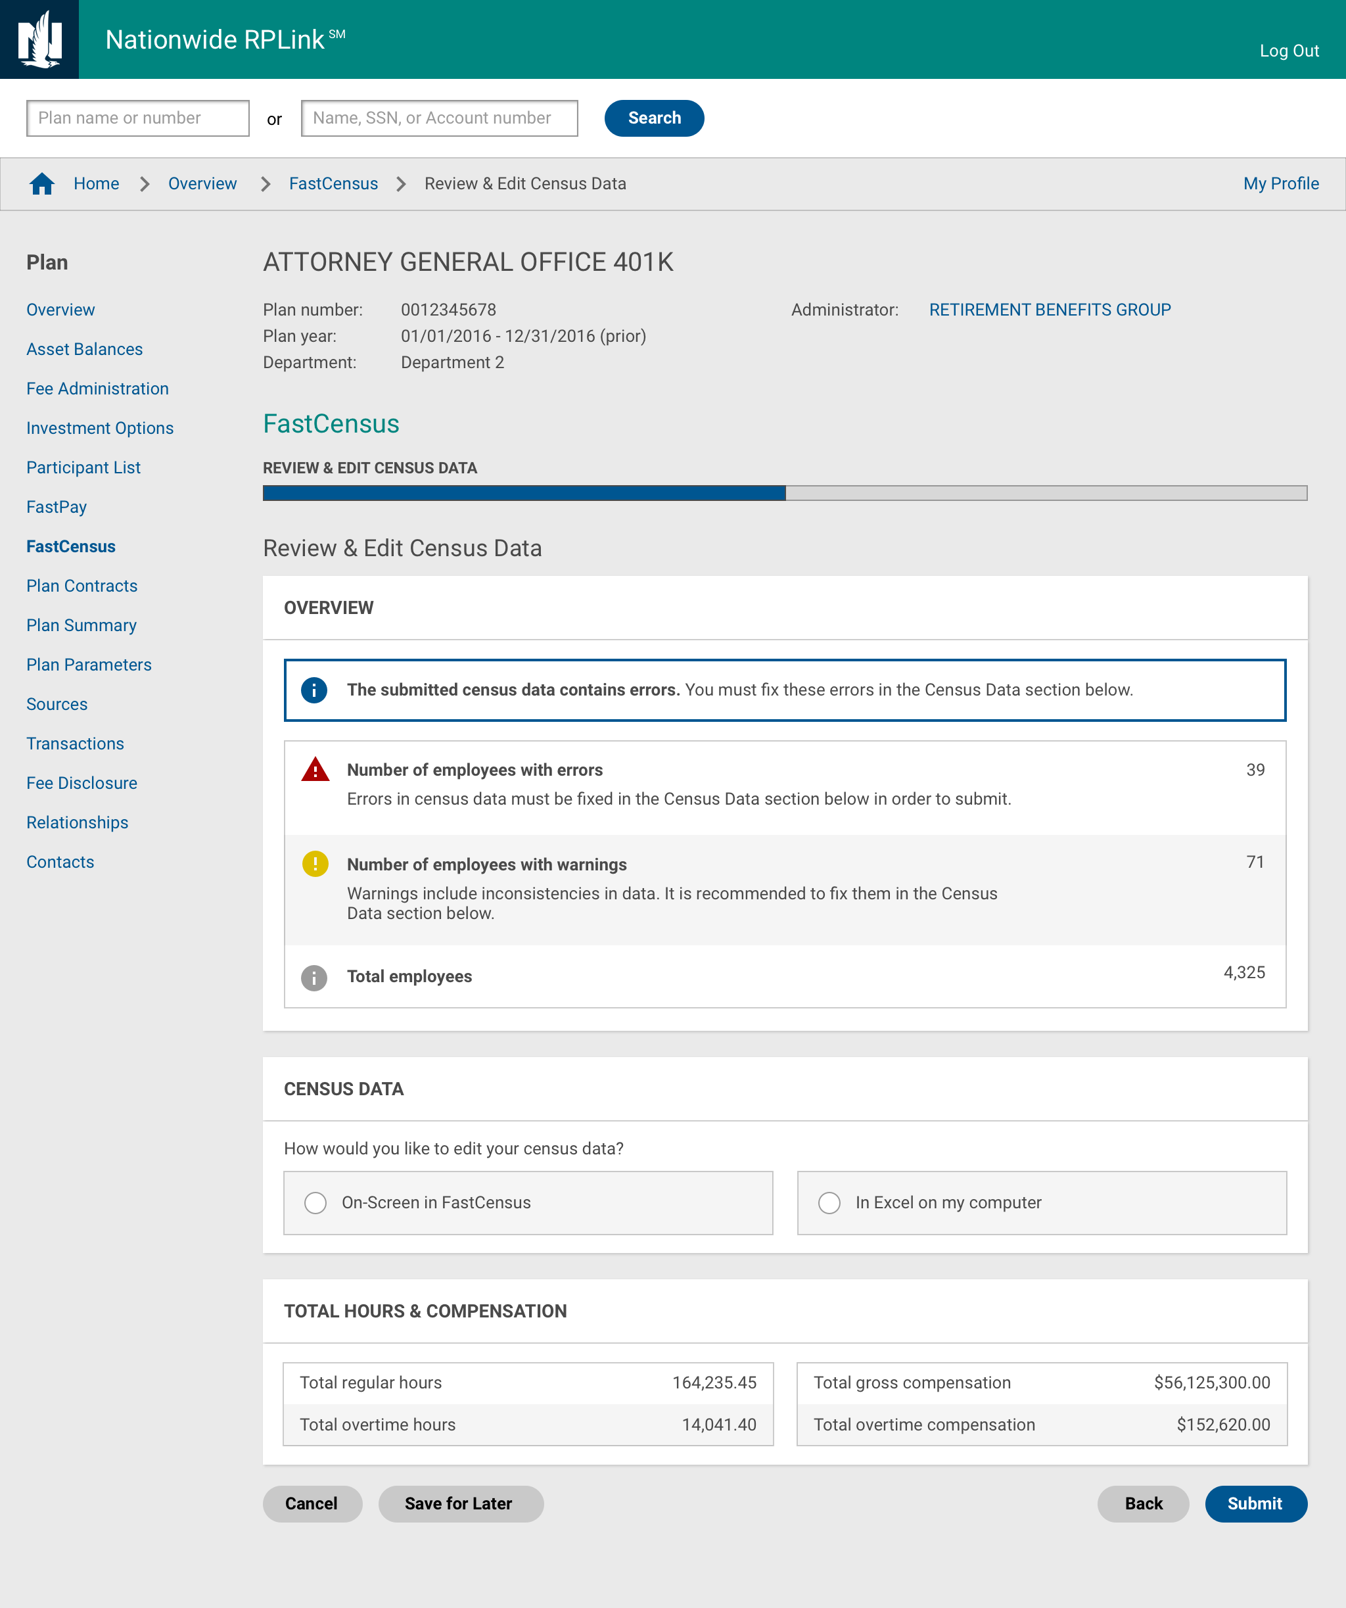The height and width of the screenshot is (1608, 1346).
Task: Click the home icon in breadcrumb
Action: [x=41, y=184]
